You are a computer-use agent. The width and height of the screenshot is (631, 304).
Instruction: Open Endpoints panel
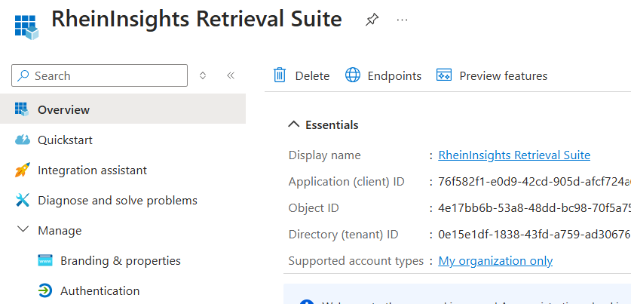[394, 75]
